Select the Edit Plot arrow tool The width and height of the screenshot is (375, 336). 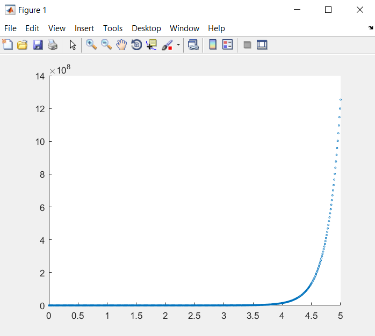pos(73,45)
